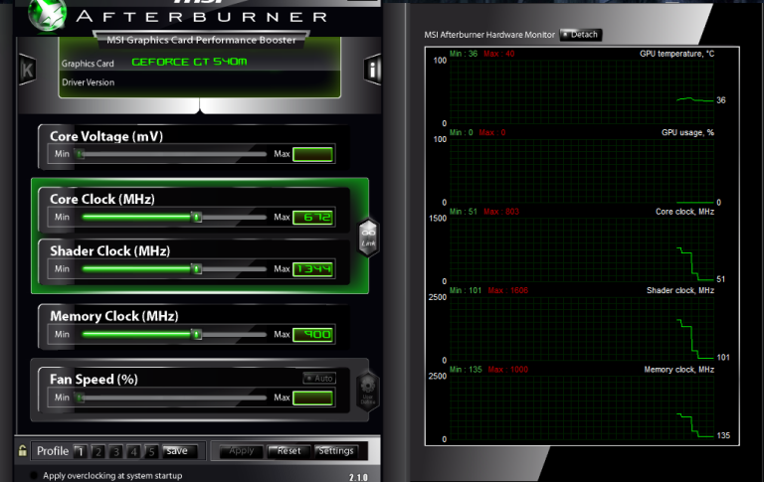
Task: Click the Memory Clock slider handle
Action: 196,335
